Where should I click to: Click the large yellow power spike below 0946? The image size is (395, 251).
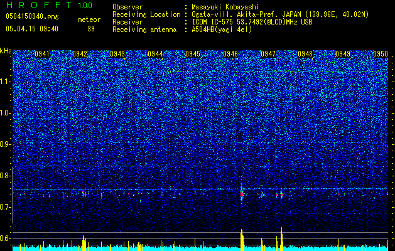(242, 240)
